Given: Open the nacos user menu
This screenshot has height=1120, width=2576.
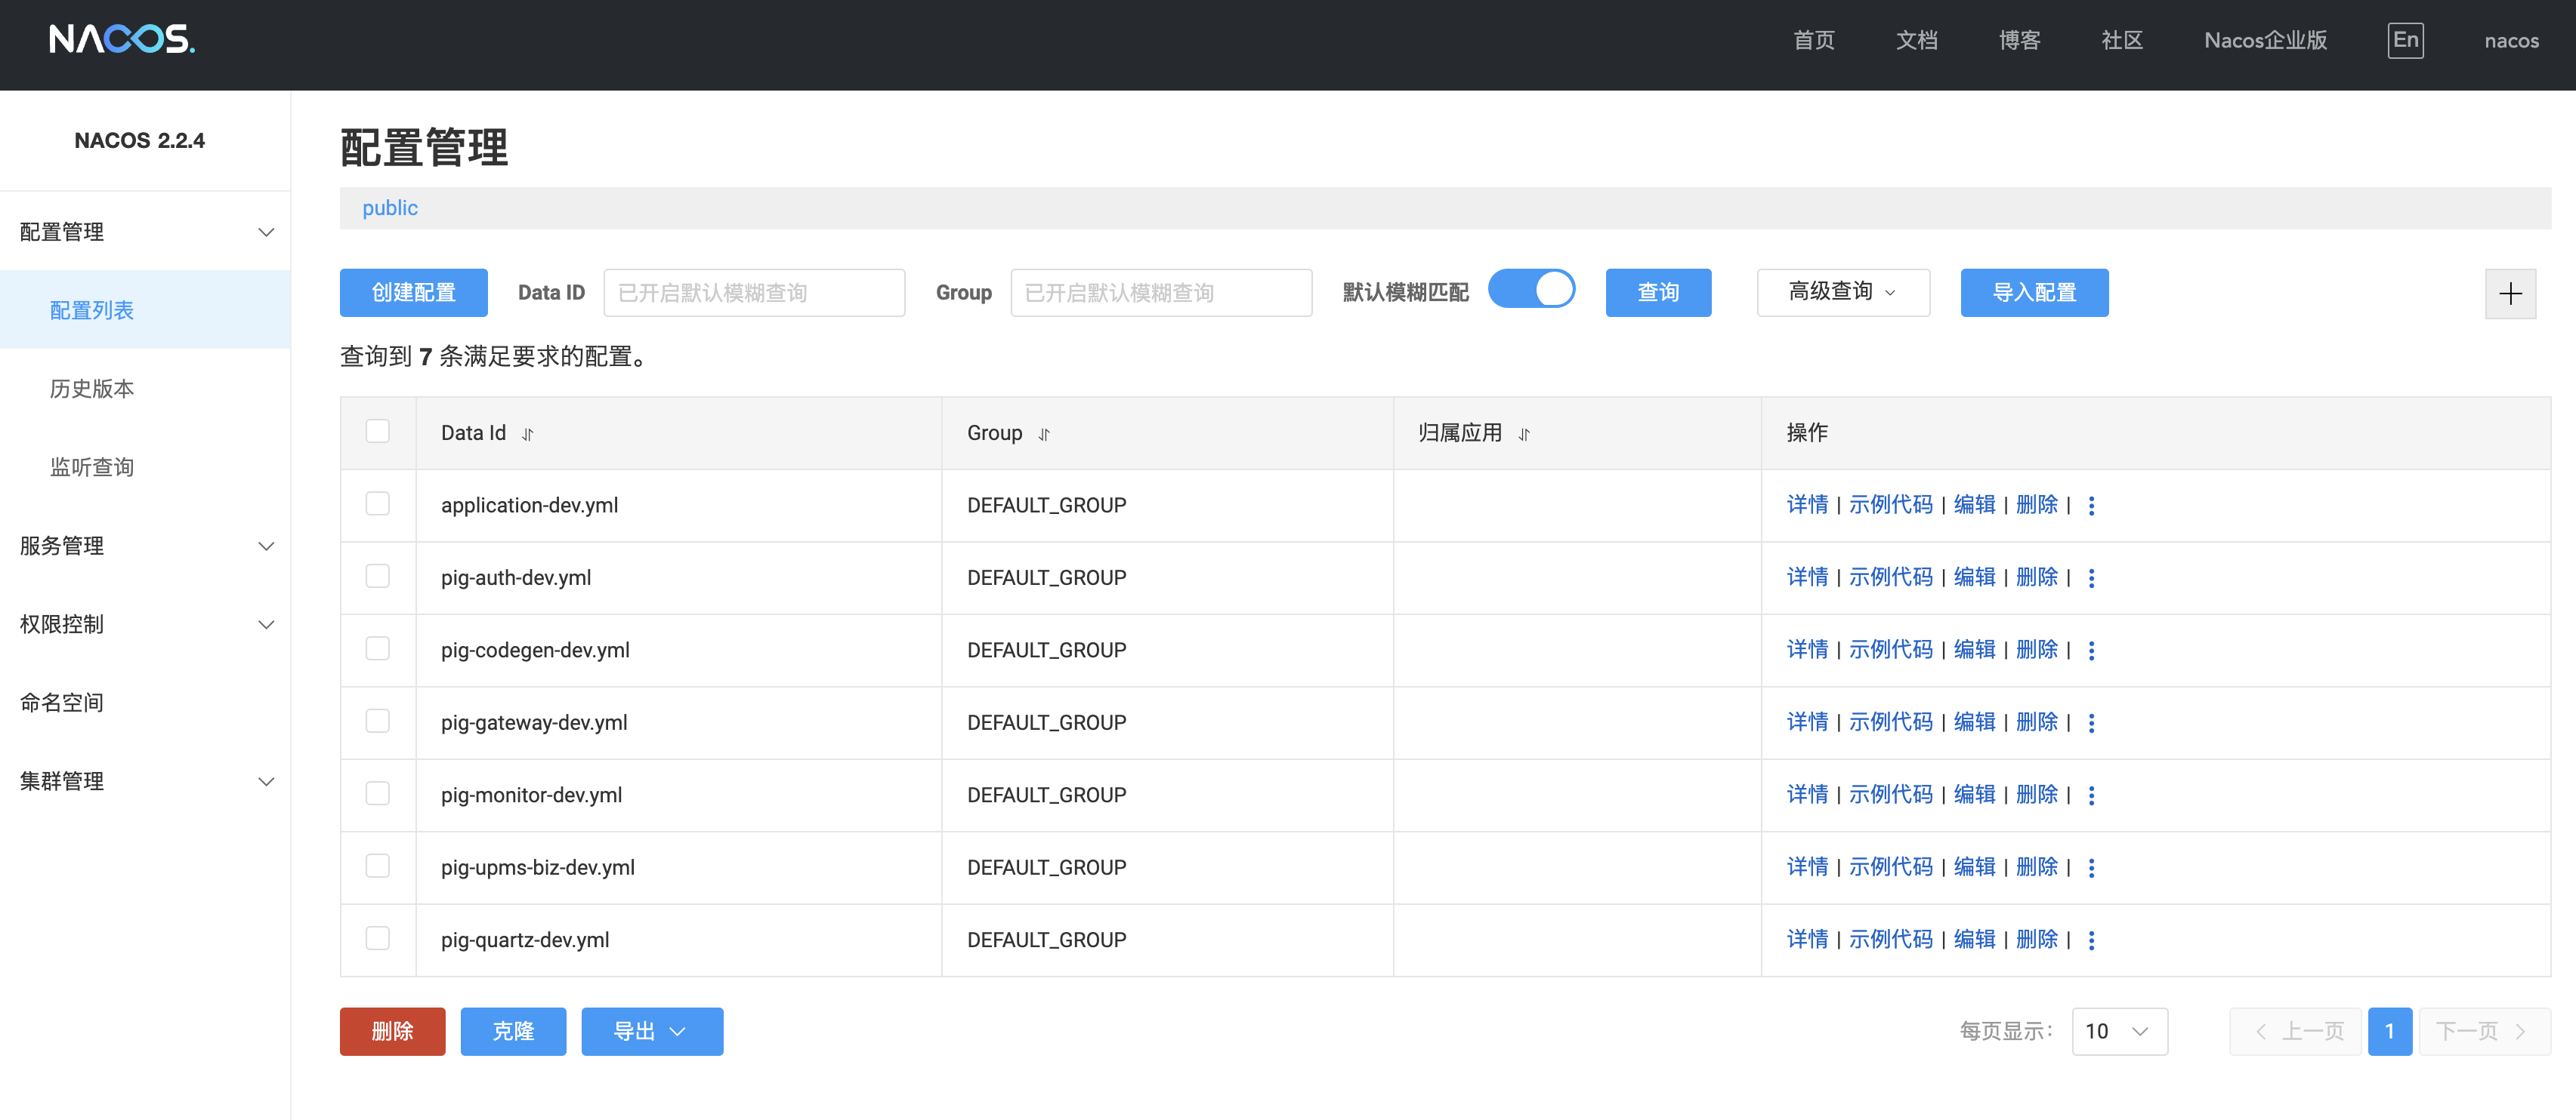Looking at the screenshot, I should pyautogui.click(x=2511, y=42).
